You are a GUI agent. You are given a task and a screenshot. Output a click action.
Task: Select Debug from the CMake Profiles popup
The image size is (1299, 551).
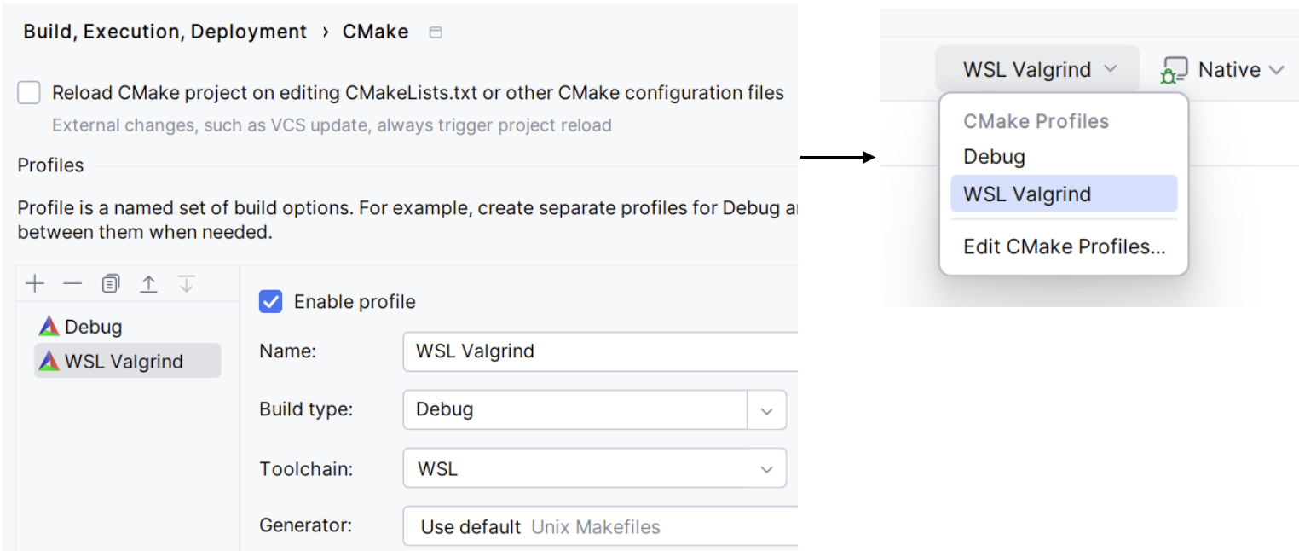point(994,156)
